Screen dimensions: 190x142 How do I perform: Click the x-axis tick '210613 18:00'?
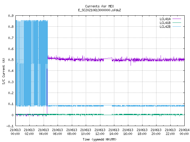coord(142,132)
